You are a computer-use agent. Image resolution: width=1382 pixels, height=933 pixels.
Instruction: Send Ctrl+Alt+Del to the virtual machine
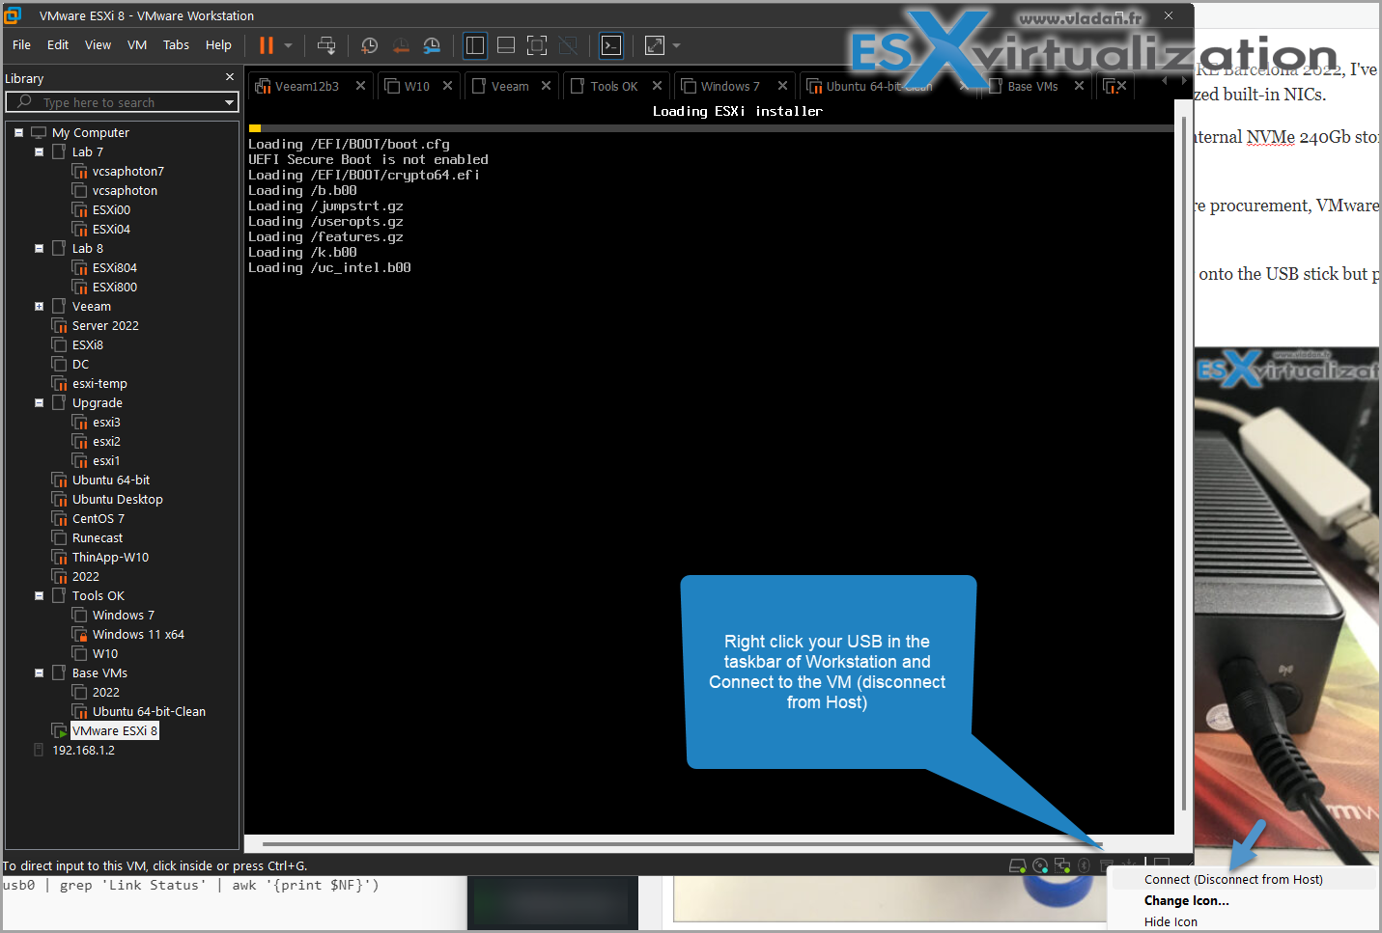[x=326, y=45]
